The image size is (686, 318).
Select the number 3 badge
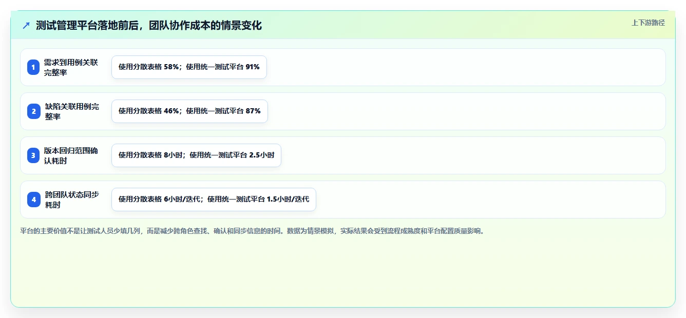click(33, 155)
